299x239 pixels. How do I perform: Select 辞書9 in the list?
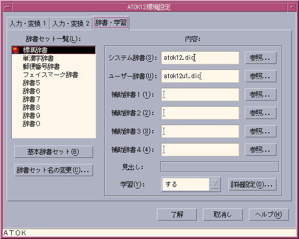[x=54, y=116]
